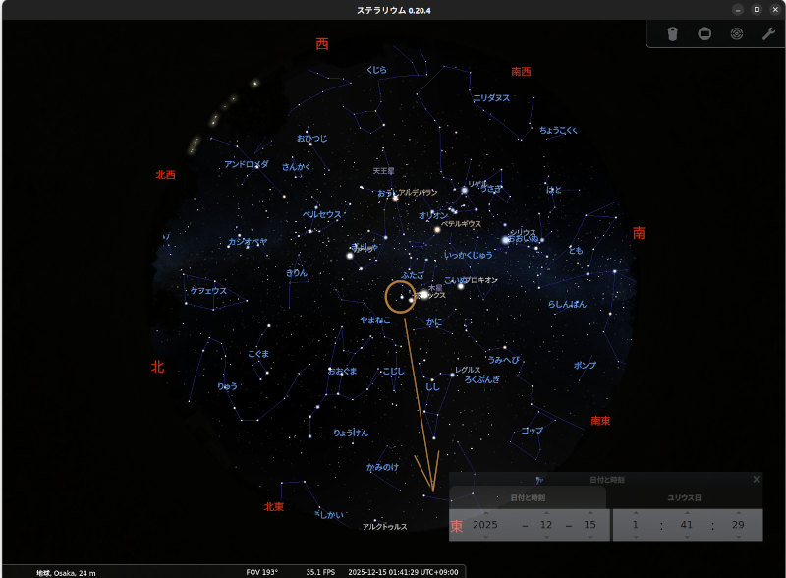786x578 pixels.
Task: Open the wrench configuration icon
Action: (x=768, y=33)
